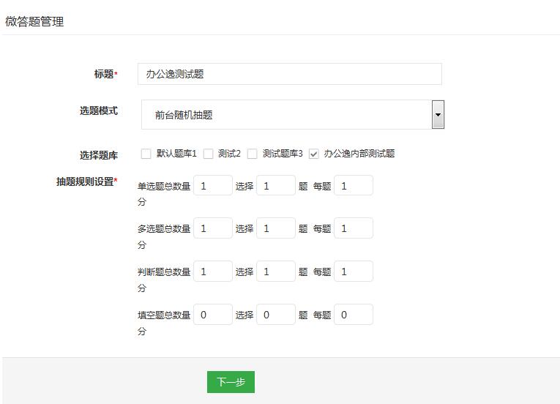The image size is (560, 404).
Task: Click the 判断题总数量 input field
Action: (213, 272)
